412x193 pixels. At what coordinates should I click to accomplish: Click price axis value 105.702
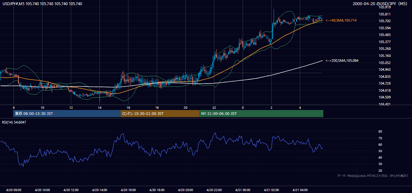click(384, 21)
